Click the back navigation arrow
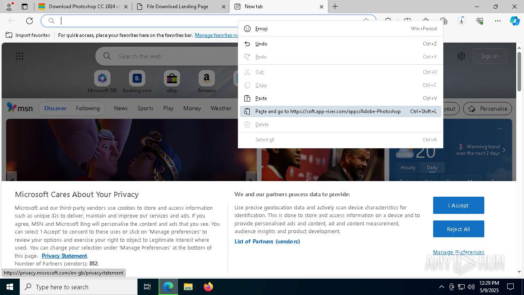The width and height of the screenshot is (524, 295). click(x=11, y=21)
